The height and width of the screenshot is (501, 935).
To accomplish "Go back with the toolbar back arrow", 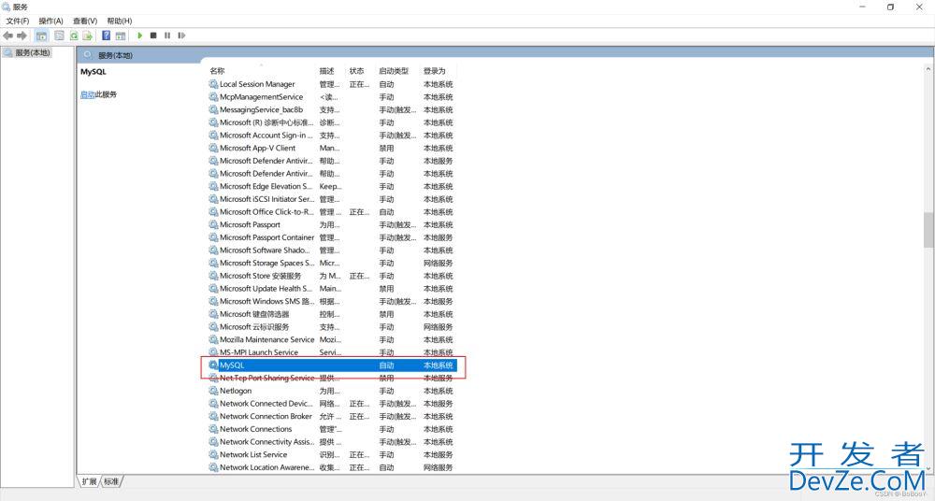I will tap(7, 36).
